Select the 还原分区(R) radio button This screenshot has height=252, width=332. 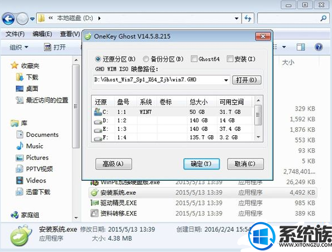tap(98, 59)
